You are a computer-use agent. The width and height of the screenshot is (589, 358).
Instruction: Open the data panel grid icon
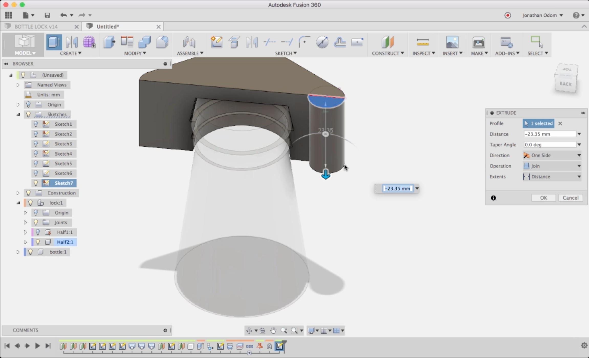pos(8,15)
